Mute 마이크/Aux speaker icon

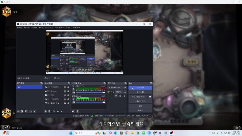pyautogui.click(x=73, y=102)
